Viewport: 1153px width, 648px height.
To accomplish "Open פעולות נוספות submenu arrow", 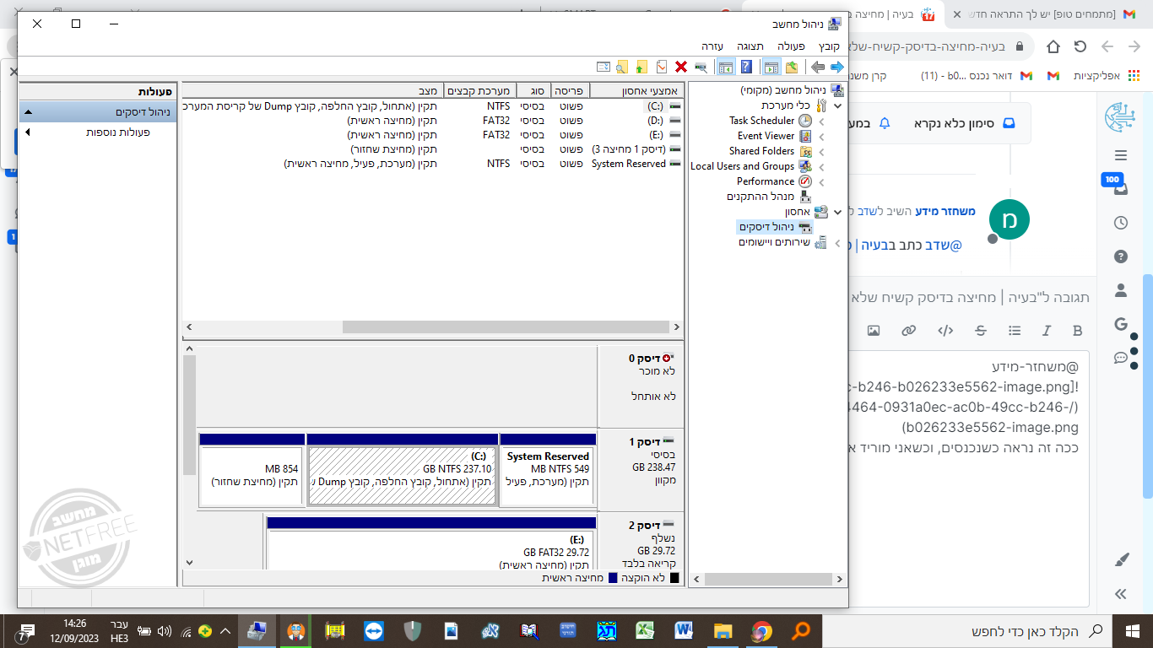I will (x=28, y=132).
